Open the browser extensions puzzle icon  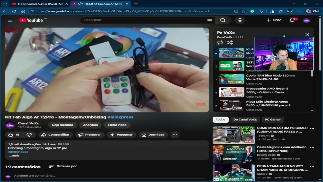click(261, 11)
